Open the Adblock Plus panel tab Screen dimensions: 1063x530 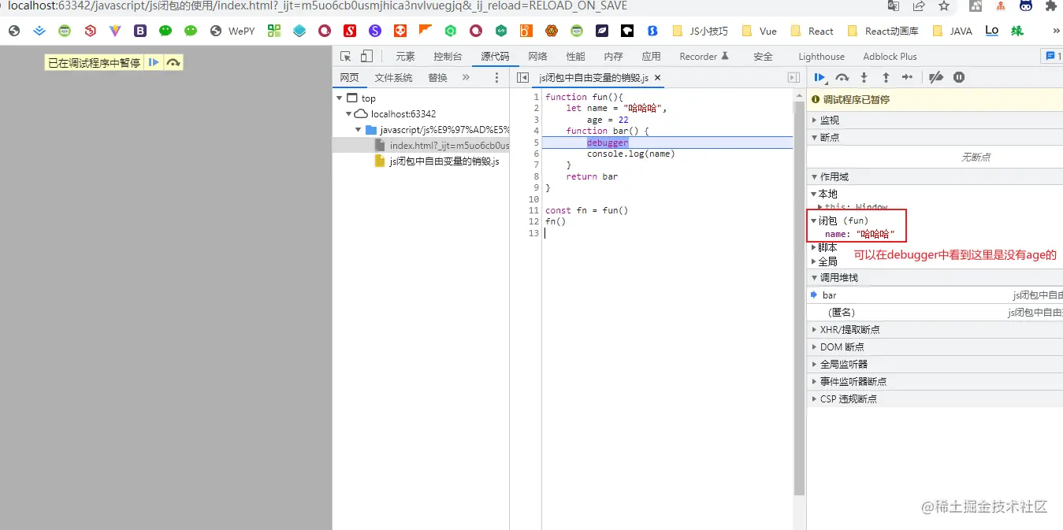890,56
